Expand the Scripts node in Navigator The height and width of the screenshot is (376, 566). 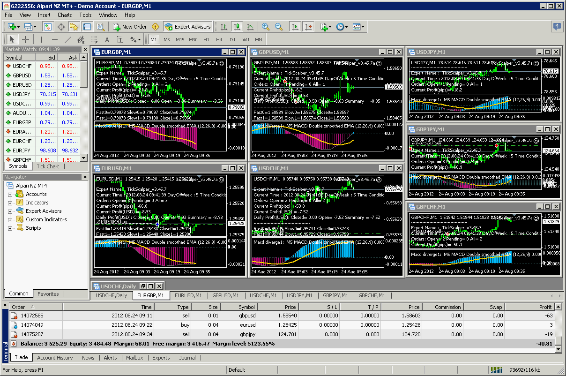click(x=10, y=228)
